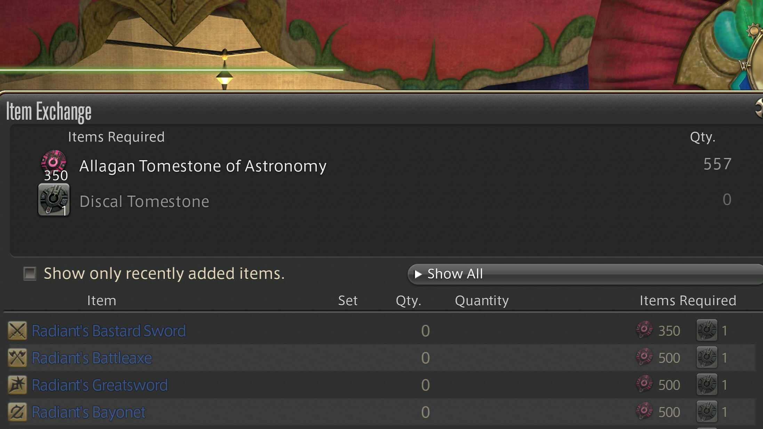Select the Radiant's Greatsword item link

click(99, 385)
